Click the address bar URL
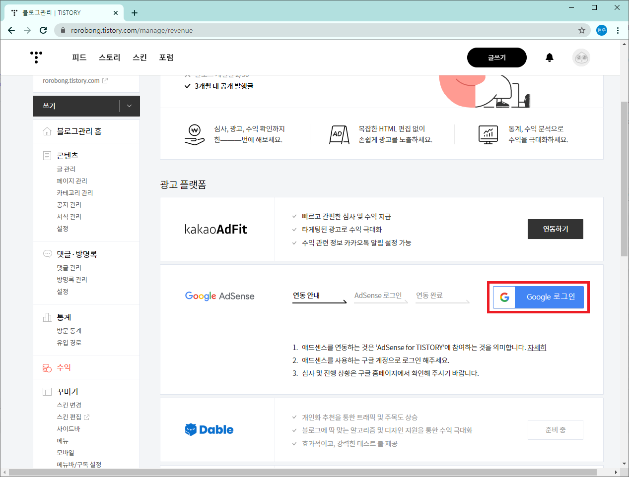Screen dimensions: 629x477 click(132, 30)
